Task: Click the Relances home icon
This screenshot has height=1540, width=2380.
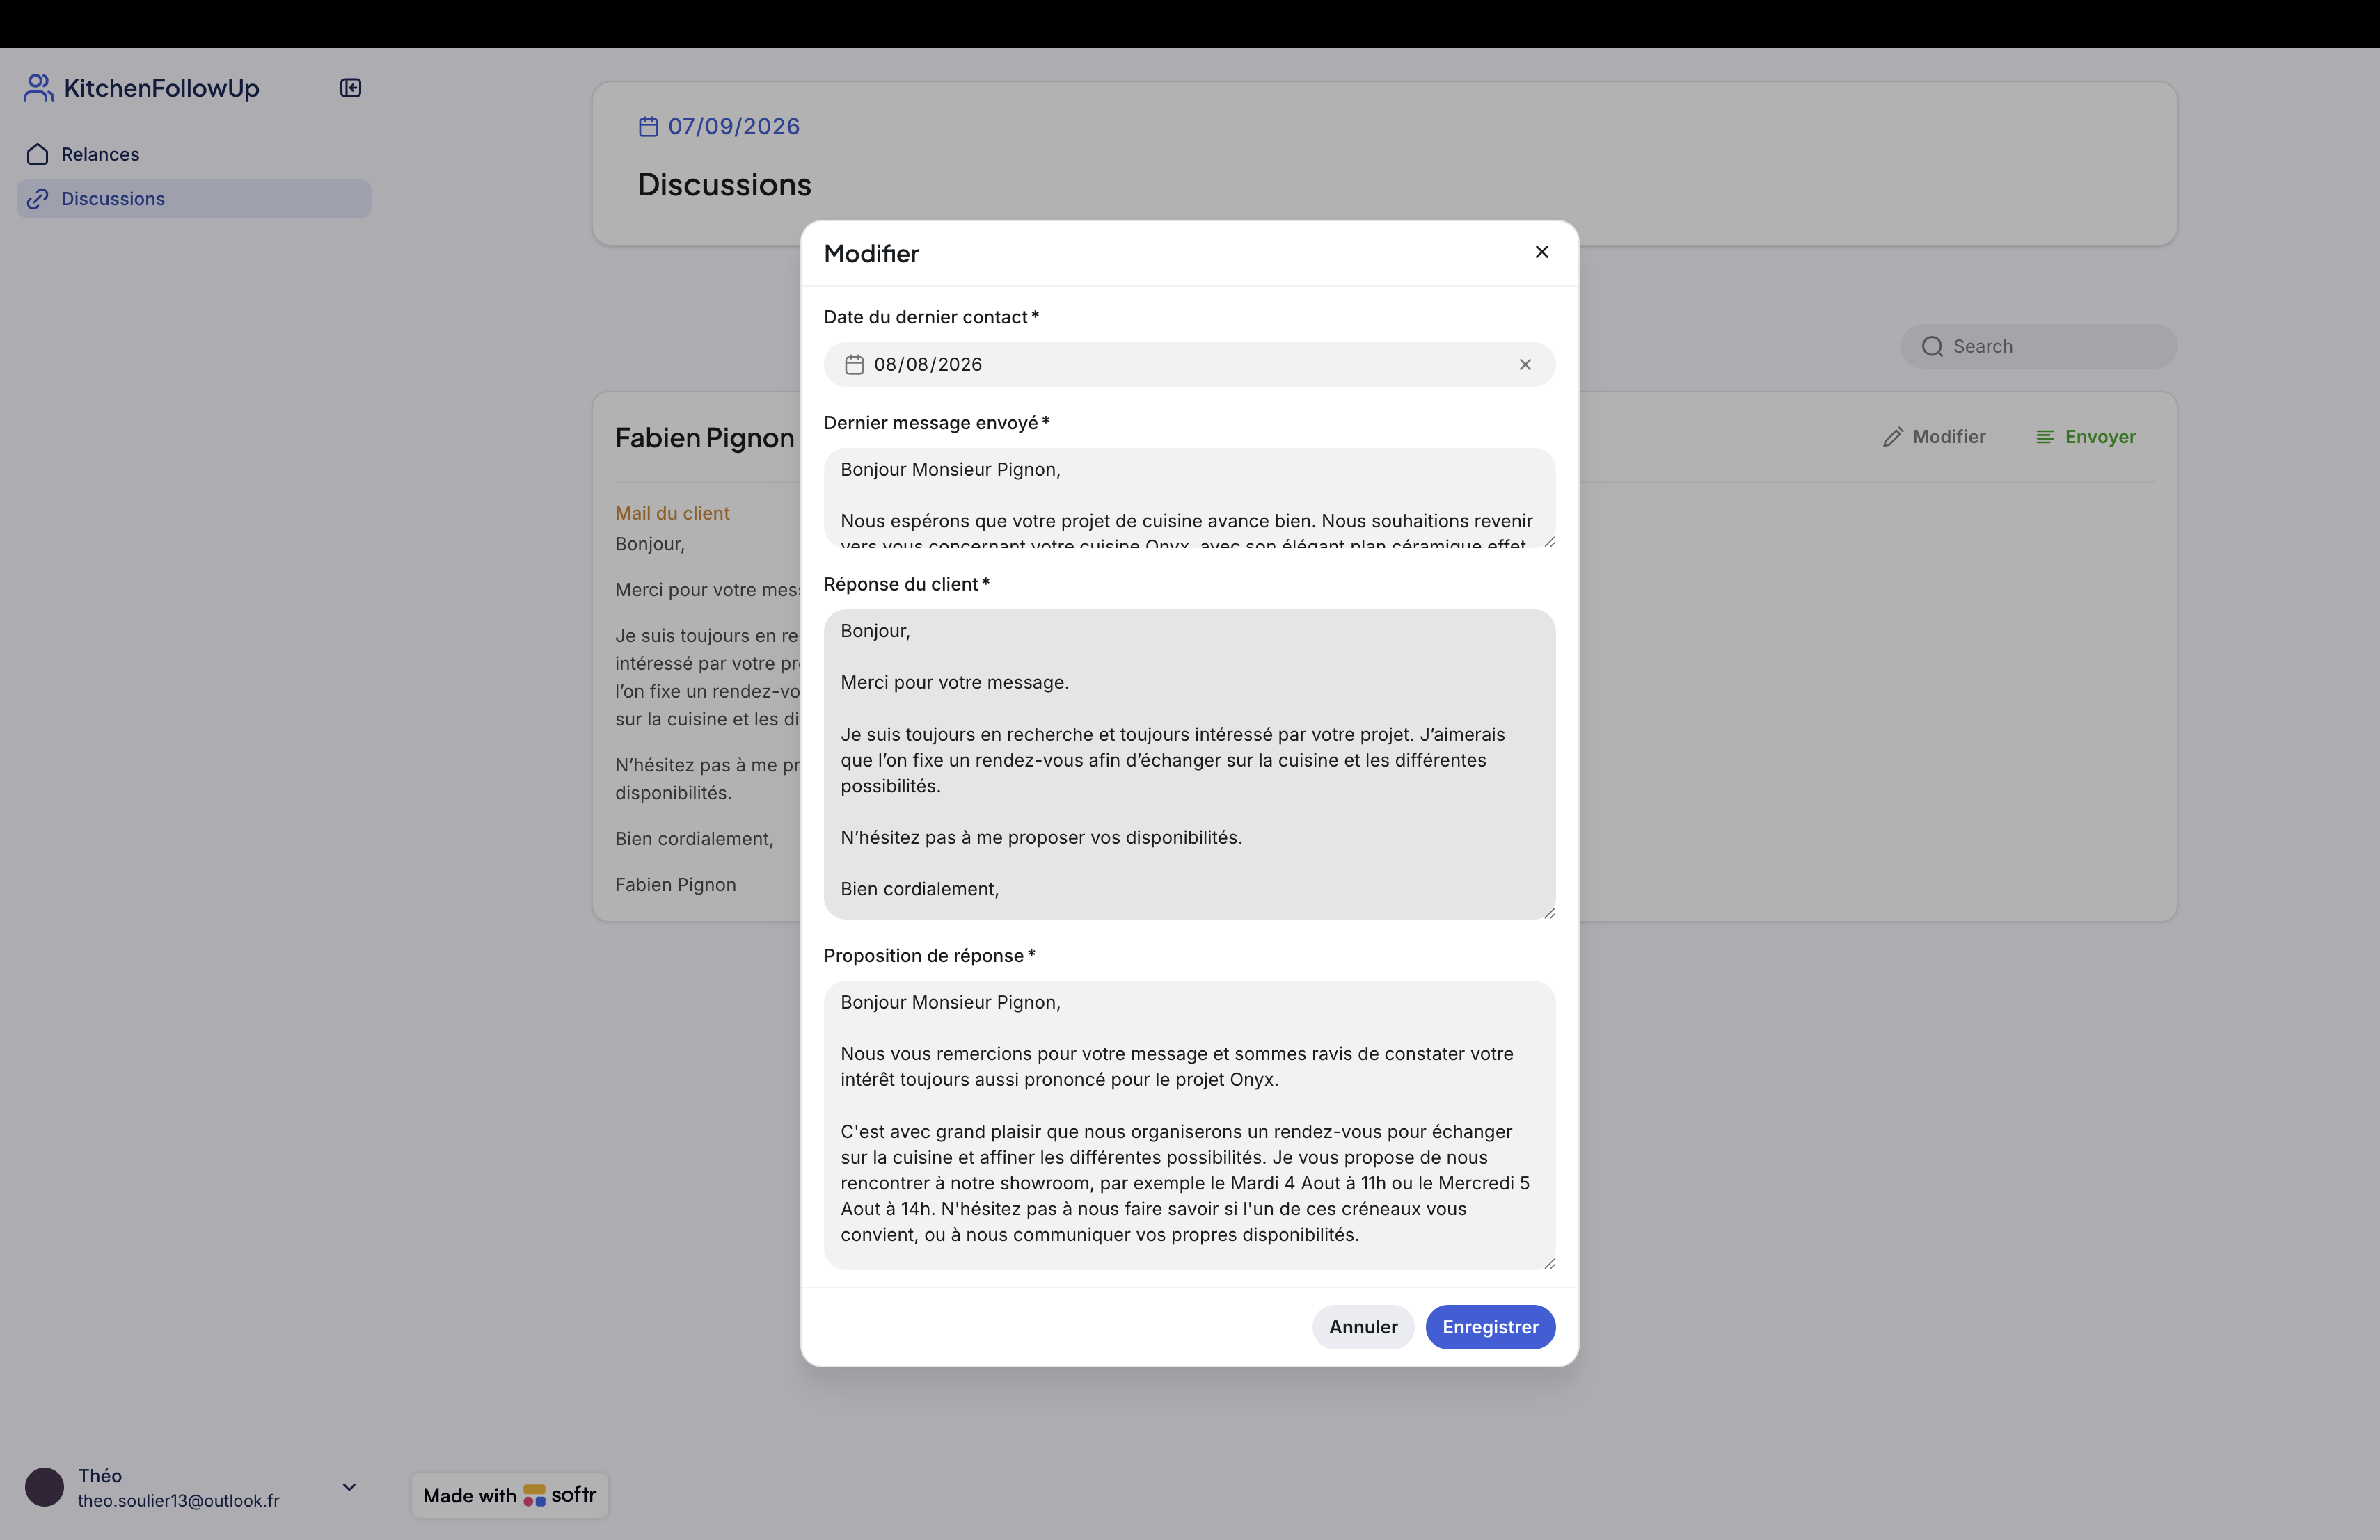Action: click(x=38, y=154)
